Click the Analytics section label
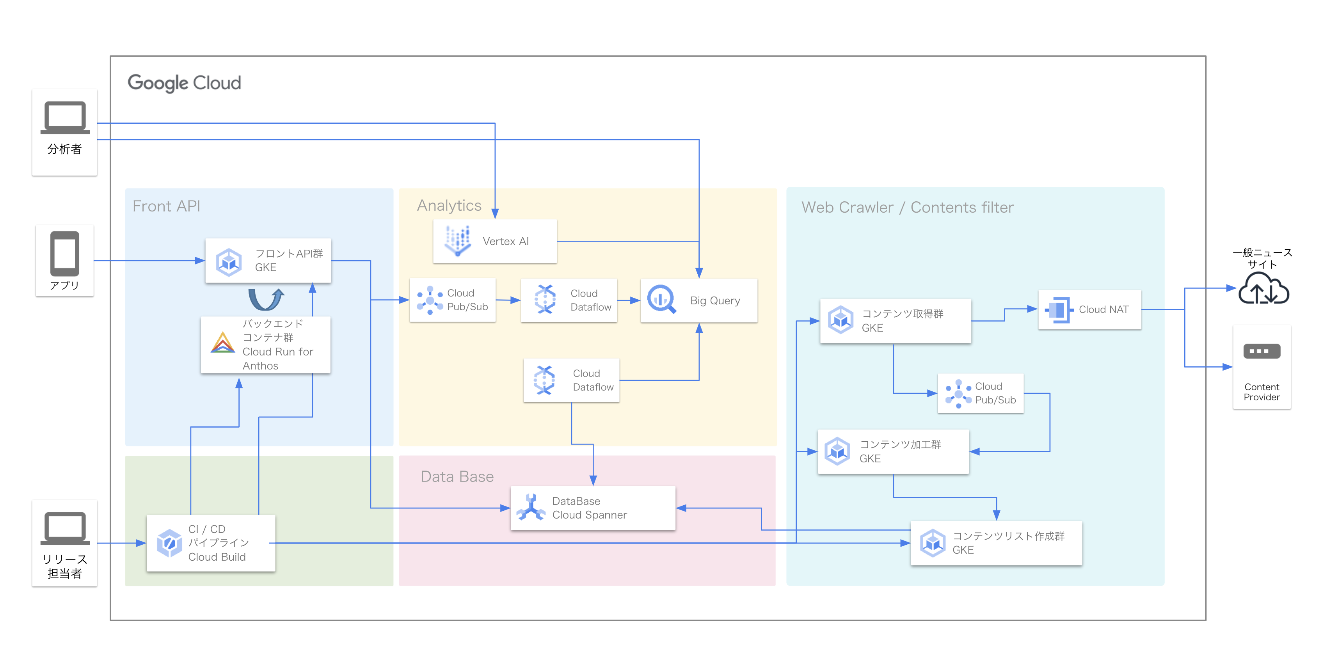The width and height of the screenshot is (1322, 668). 449,205
